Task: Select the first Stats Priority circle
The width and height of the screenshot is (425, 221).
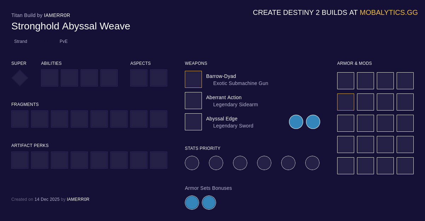Action: [192, 163]
